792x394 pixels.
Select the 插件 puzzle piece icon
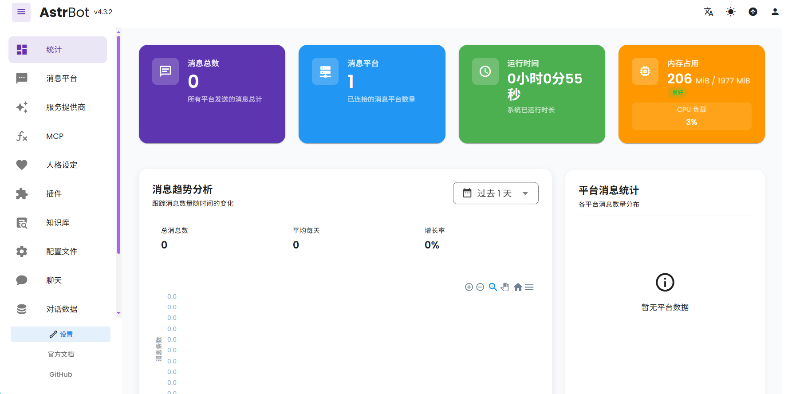tap(22, 194)
